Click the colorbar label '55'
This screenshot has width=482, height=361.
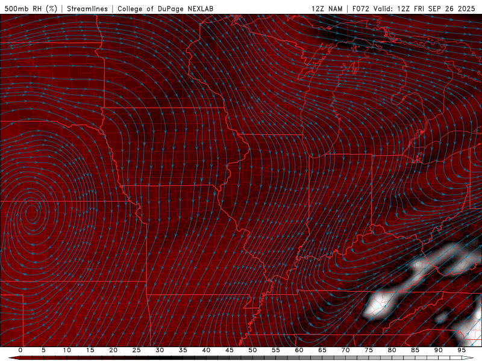tap(276, 350)
